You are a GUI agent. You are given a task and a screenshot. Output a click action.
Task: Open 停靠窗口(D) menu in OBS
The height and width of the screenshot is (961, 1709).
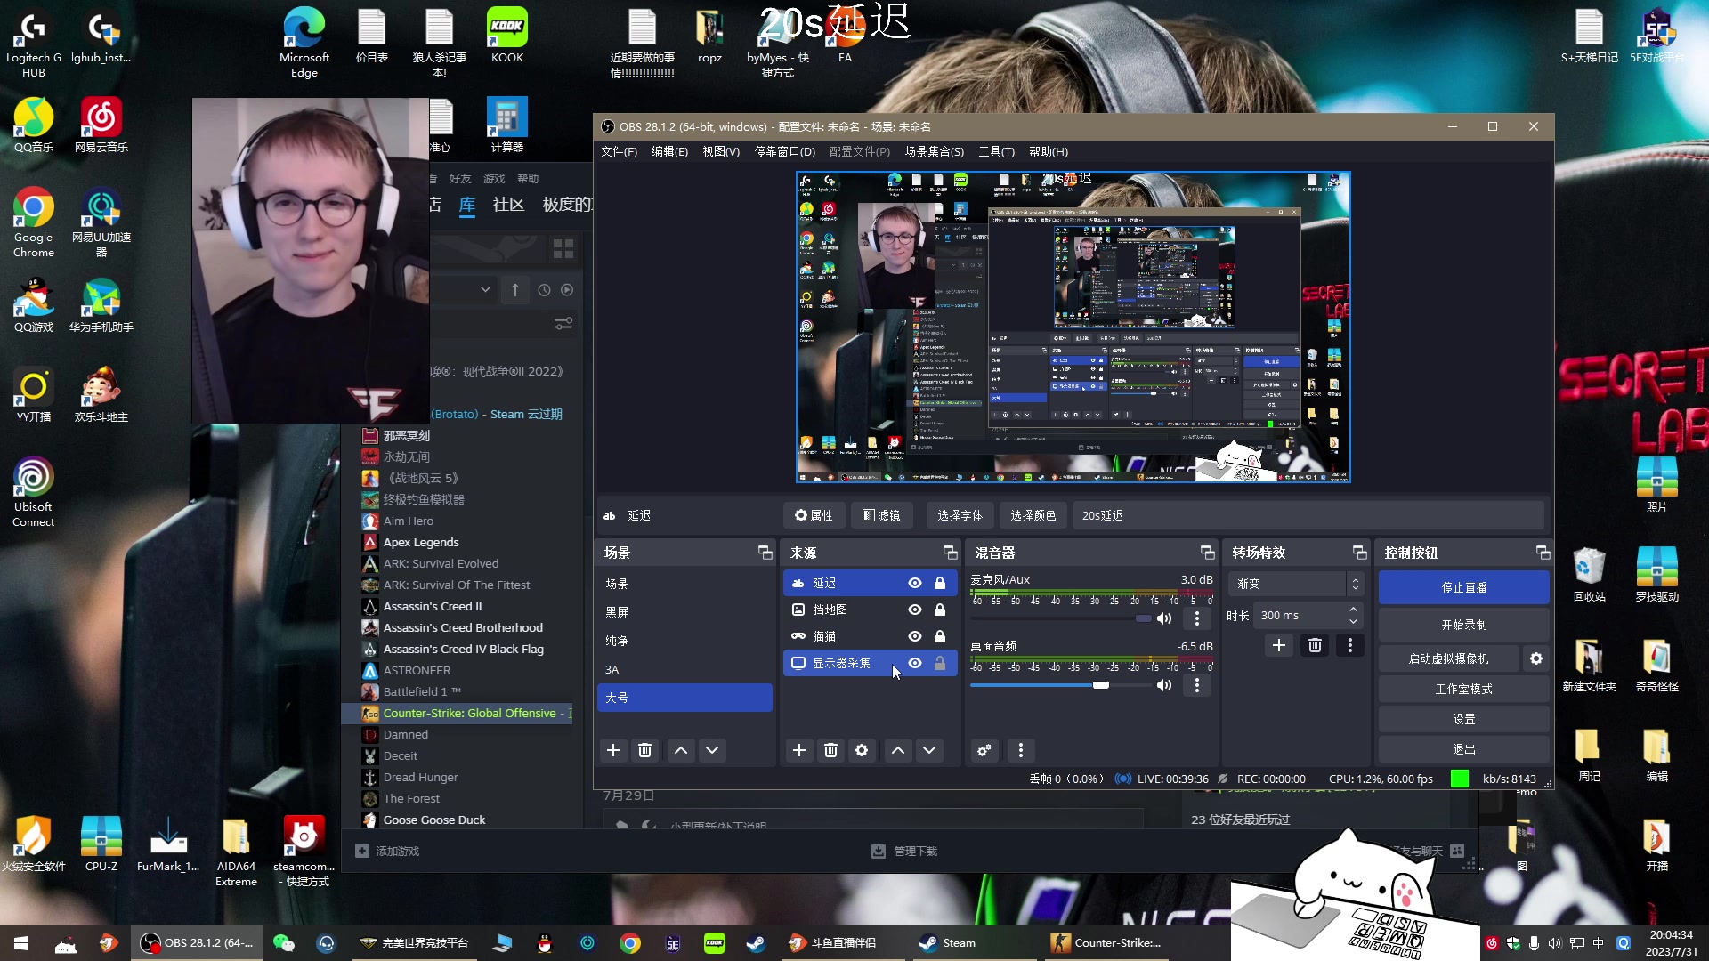(x=785, y=151)
